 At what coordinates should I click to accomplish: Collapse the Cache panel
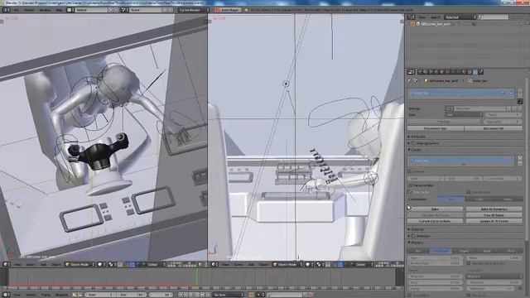pos(408,150)
